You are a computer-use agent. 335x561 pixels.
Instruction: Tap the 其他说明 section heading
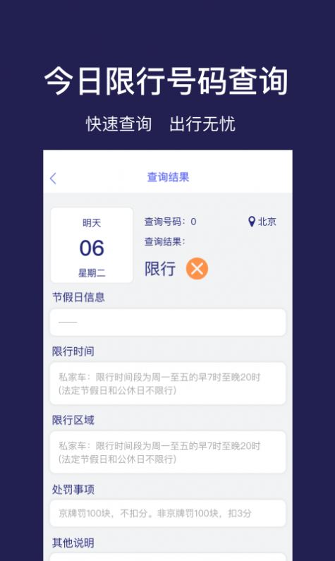coord(73,543)
